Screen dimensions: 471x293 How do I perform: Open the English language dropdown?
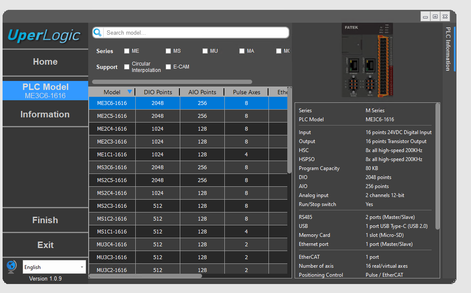pos(54,267)
